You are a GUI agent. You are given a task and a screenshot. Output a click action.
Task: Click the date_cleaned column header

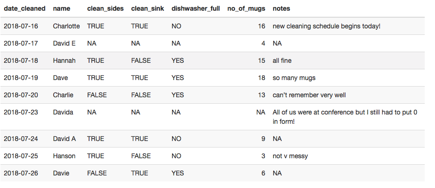24,8
